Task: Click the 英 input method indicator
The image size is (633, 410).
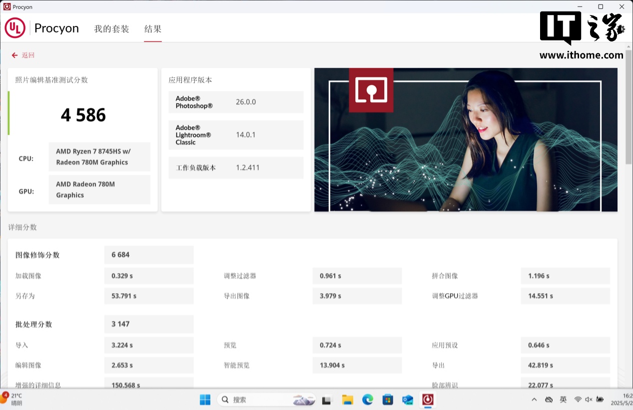Action: 563,400
